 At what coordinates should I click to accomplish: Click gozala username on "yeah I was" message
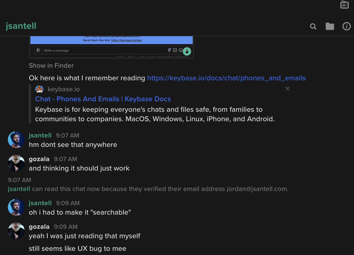pos(39,227)
